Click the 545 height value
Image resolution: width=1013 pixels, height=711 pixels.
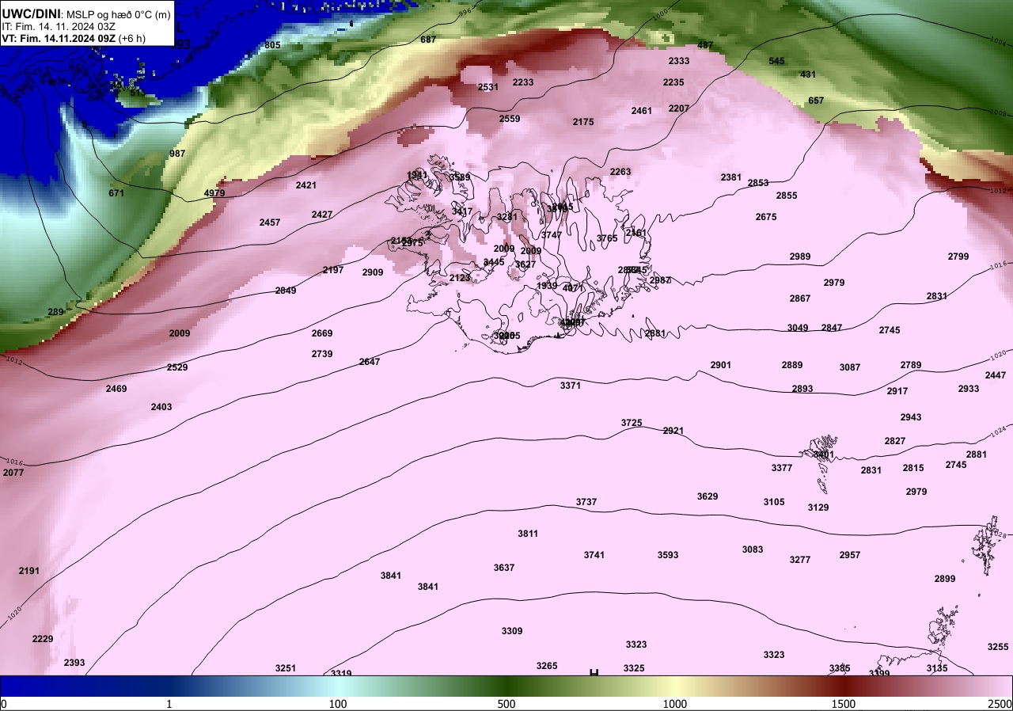777,61
